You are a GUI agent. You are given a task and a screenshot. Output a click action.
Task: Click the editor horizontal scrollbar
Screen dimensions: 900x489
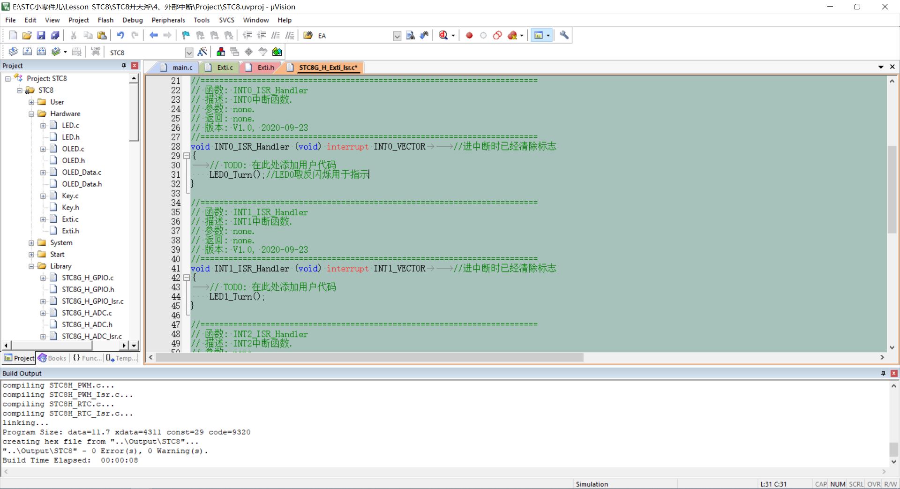[370, 357]
